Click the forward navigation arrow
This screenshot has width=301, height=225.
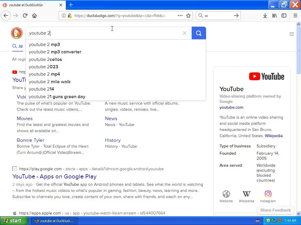point(16,16)
